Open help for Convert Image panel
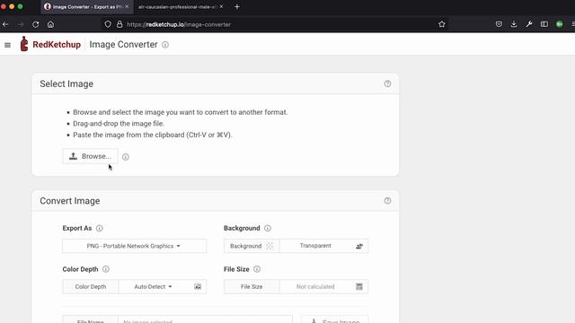575x323 pixels. tap(387, 200)
